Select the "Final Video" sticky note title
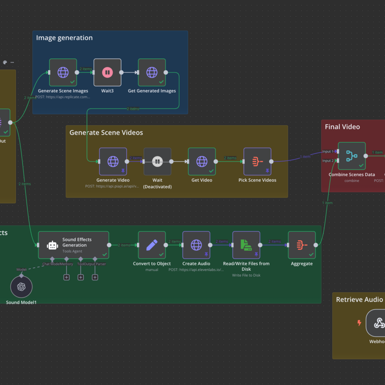 342,127
